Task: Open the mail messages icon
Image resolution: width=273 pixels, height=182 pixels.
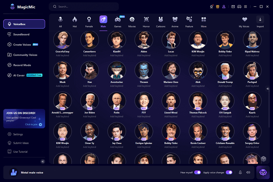Action: tap(233, 6)
